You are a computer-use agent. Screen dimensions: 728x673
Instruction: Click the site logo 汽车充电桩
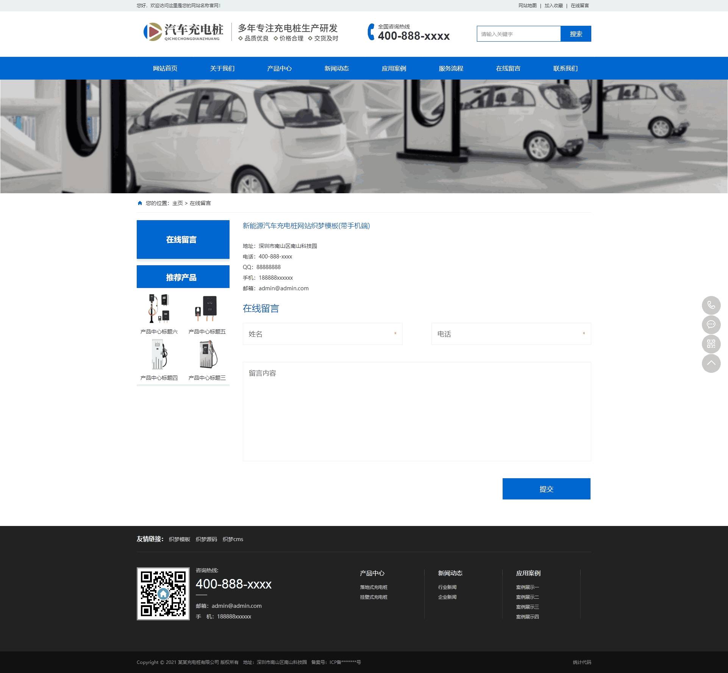click(x=183, y=32)
